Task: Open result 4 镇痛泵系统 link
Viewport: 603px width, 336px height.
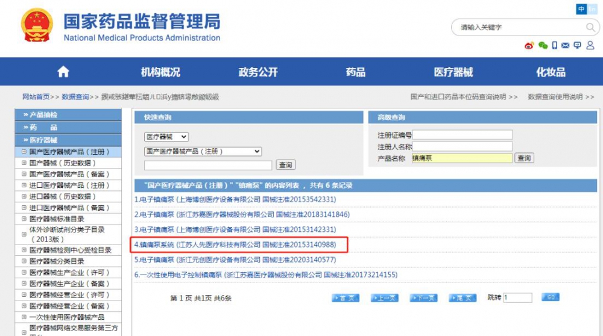Action: tap(235, 245)
